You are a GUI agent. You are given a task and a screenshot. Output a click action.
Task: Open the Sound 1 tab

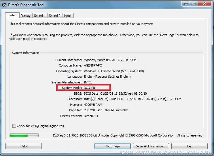39,16
